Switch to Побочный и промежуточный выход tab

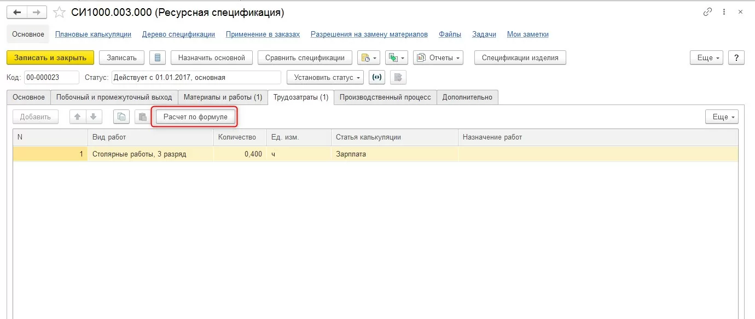(114, 97)
